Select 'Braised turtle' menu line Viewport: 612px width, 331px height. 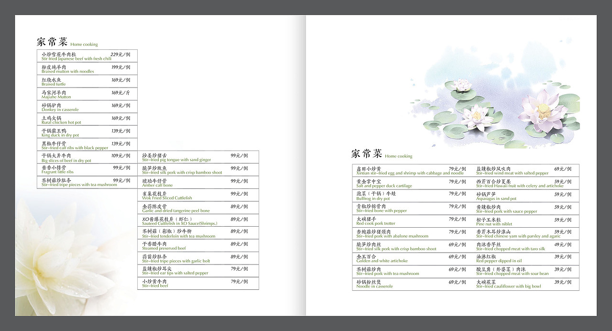click(x=54, y=84)
